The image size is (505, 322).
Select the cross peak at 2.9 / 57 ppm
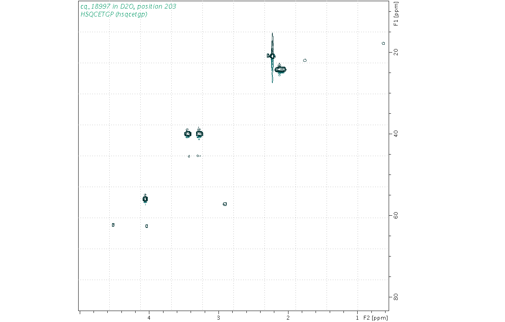pyautogui.click(x=225, y=204)
